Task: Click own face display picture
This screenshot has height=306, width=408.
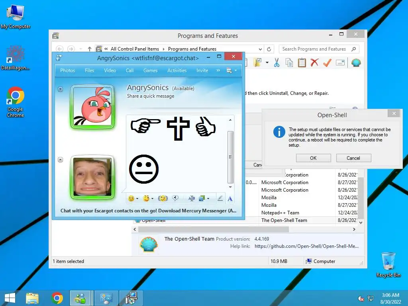Action: (x=92, y=177)
